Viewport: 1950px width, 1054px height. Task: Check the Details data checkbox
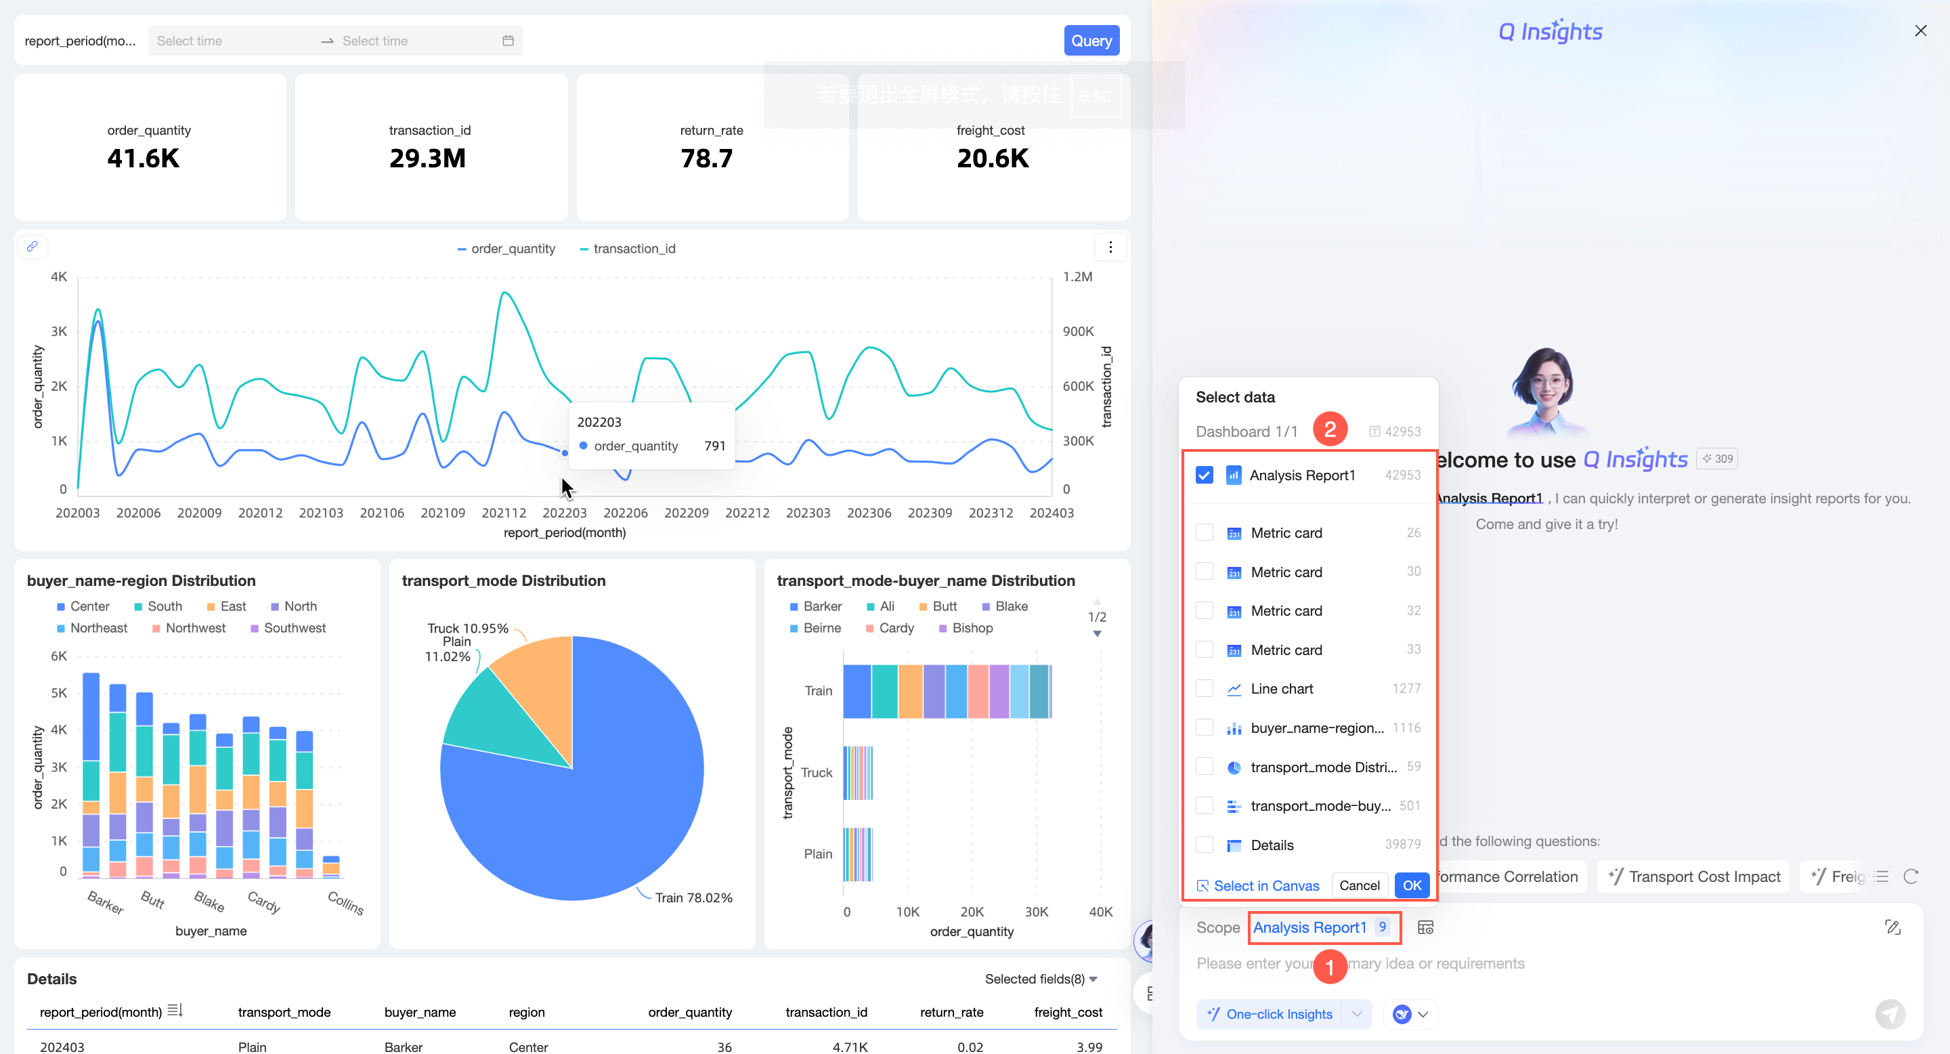[x=1205, y=844]
